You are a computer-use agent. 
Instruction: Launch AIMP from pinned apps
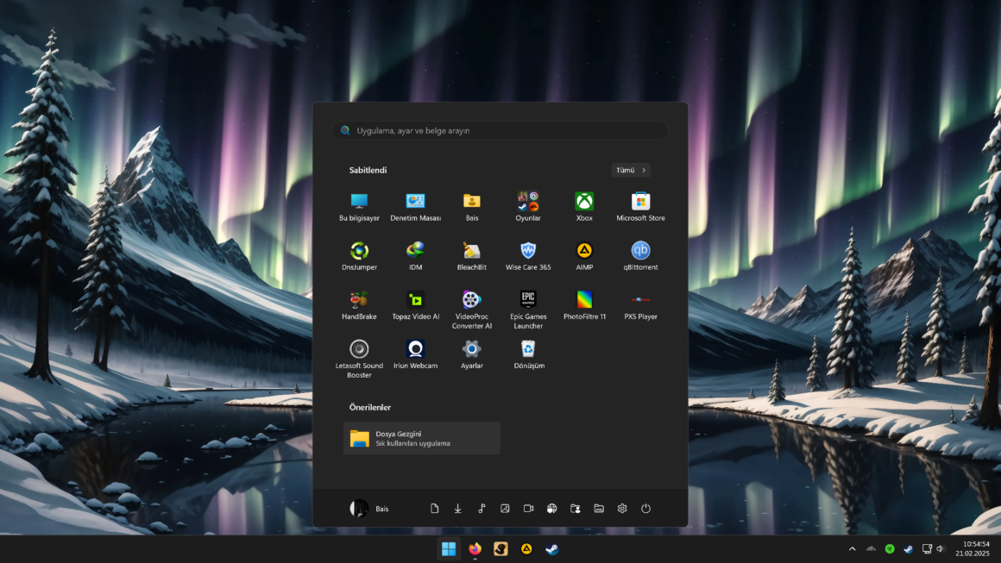(x=584, y=256)
